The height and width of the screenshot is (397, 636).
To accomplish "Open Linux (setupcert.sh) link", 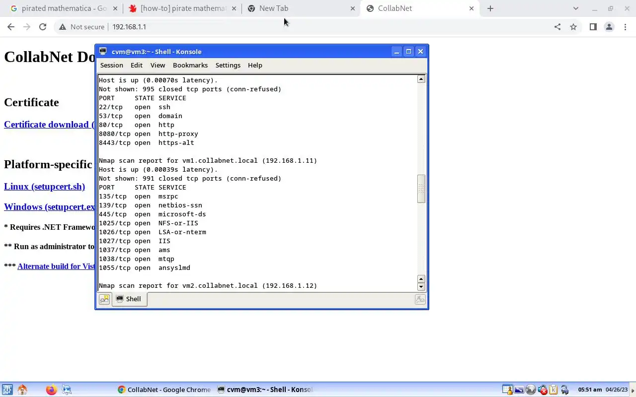I will click(x=45, y=187).
